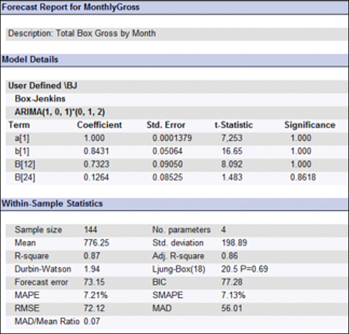
Task: Click the t-statistic value 1.483
Action: tap(232, 177)
